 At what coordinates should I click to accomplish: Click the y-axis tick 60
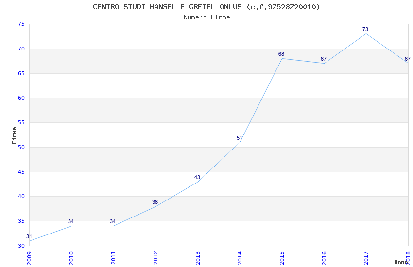coord(21,98)
